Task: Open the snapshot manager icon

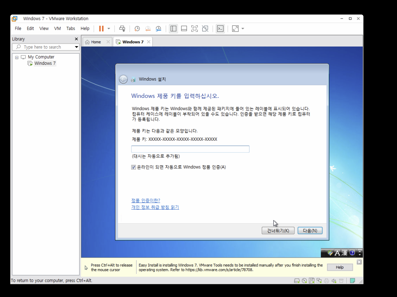Action: coord(159,29)
